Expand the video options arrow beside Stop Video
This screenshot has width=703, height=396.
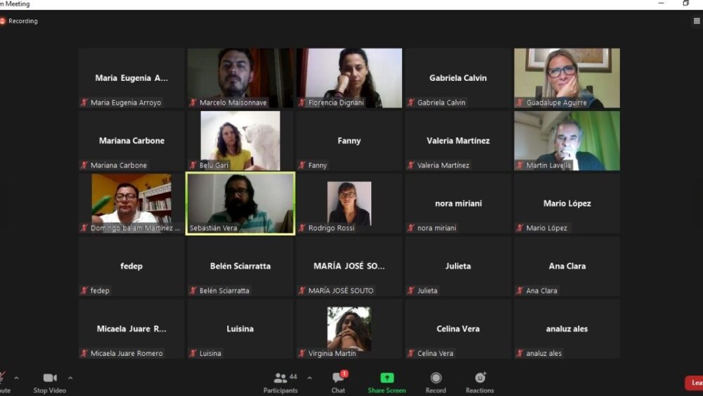70,378
